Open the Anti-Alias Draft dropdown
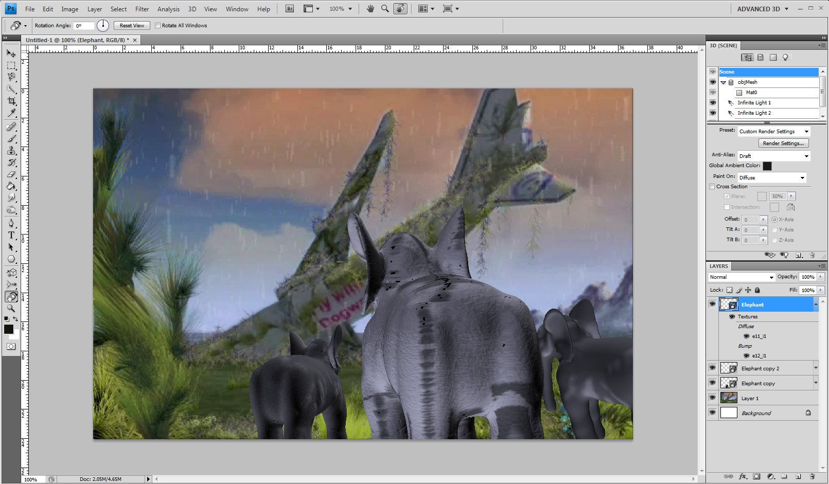The height and width of the screenshot is (484, 829). (x=774, y=156)
